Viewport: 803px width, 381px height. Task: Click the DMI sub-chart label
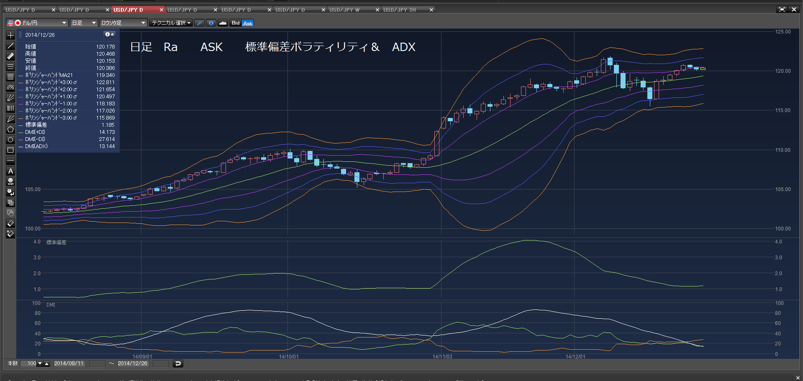[51, 305]
